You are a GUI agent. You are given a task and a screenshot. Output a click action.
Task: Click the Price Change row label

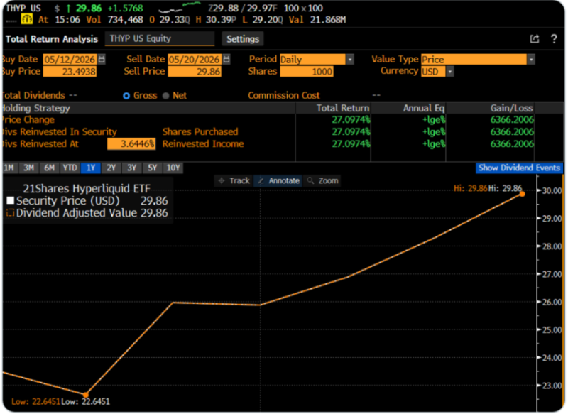pos(28,119)
